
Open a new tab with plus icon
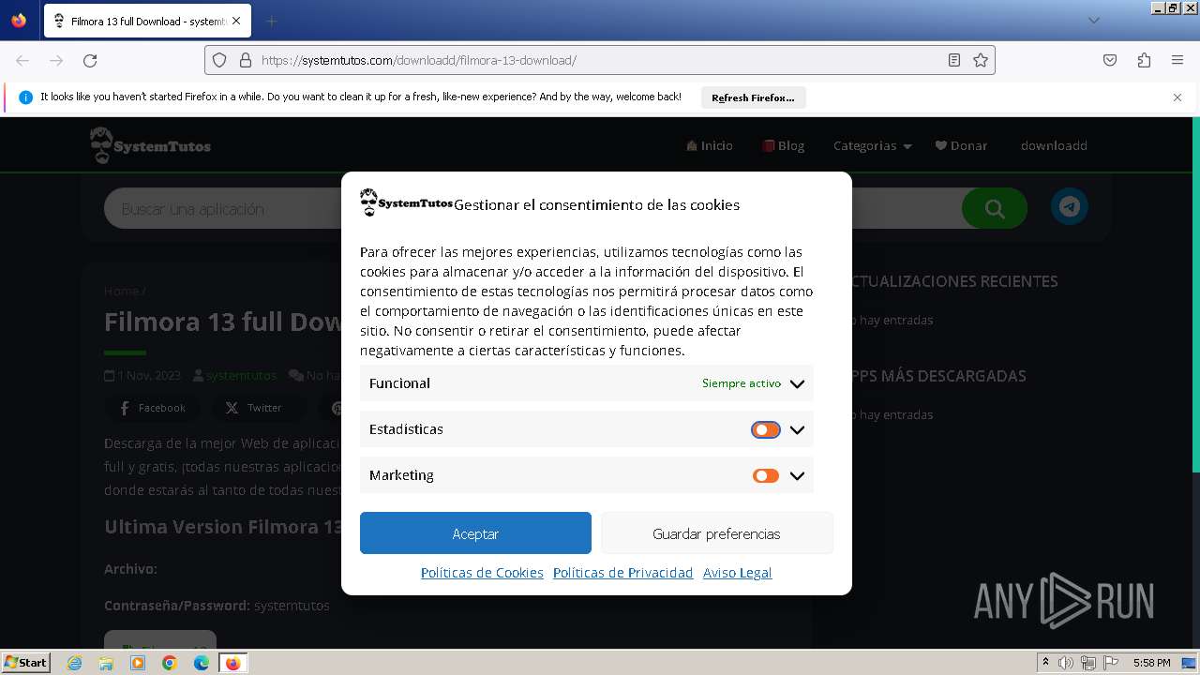(x=271, y=21)
